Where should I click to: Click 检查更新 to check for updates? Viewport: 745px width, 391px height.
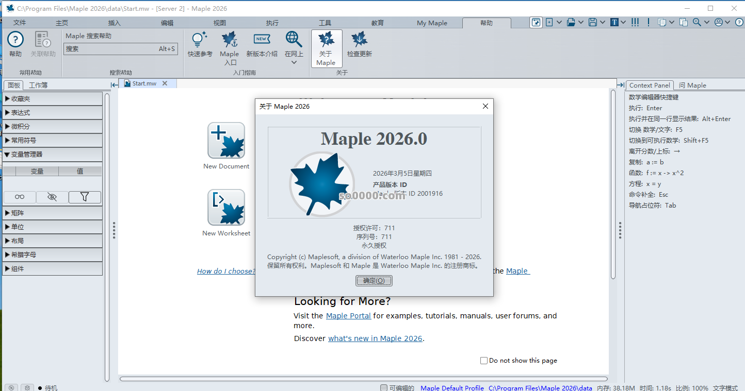point(359,44)
